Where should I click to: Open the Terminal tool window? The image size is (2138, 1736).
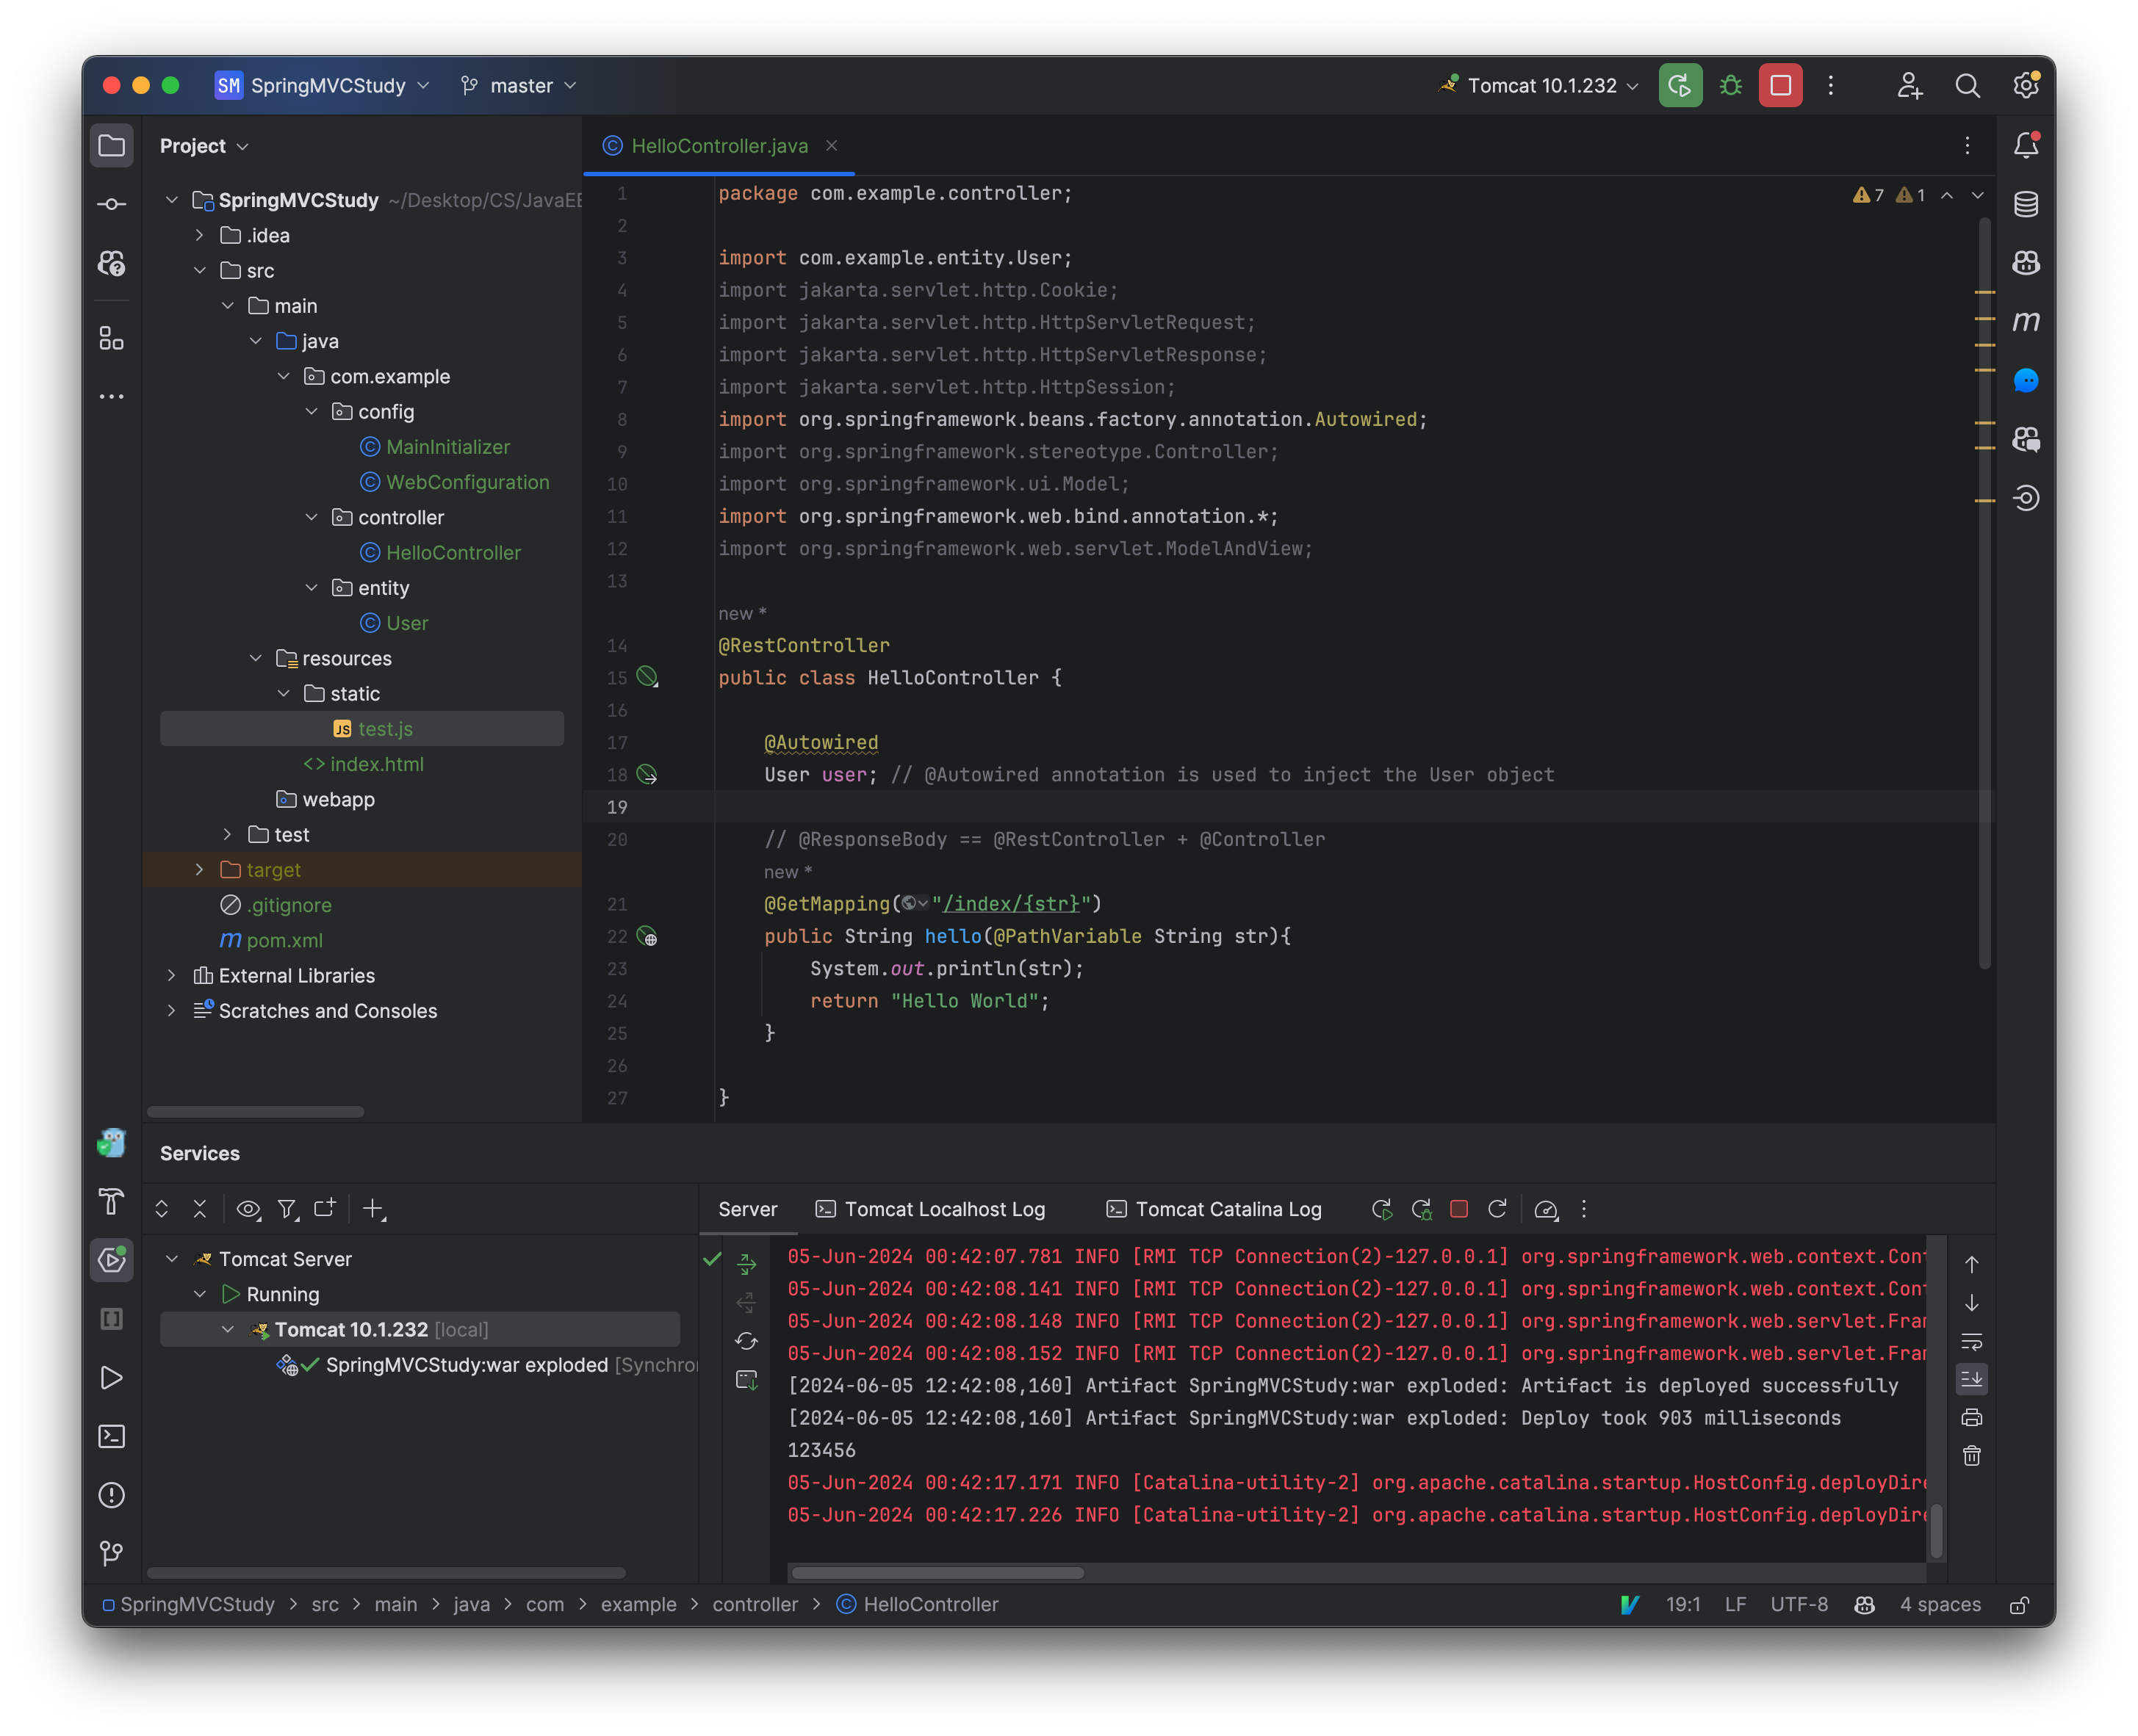pos(112,1436)
